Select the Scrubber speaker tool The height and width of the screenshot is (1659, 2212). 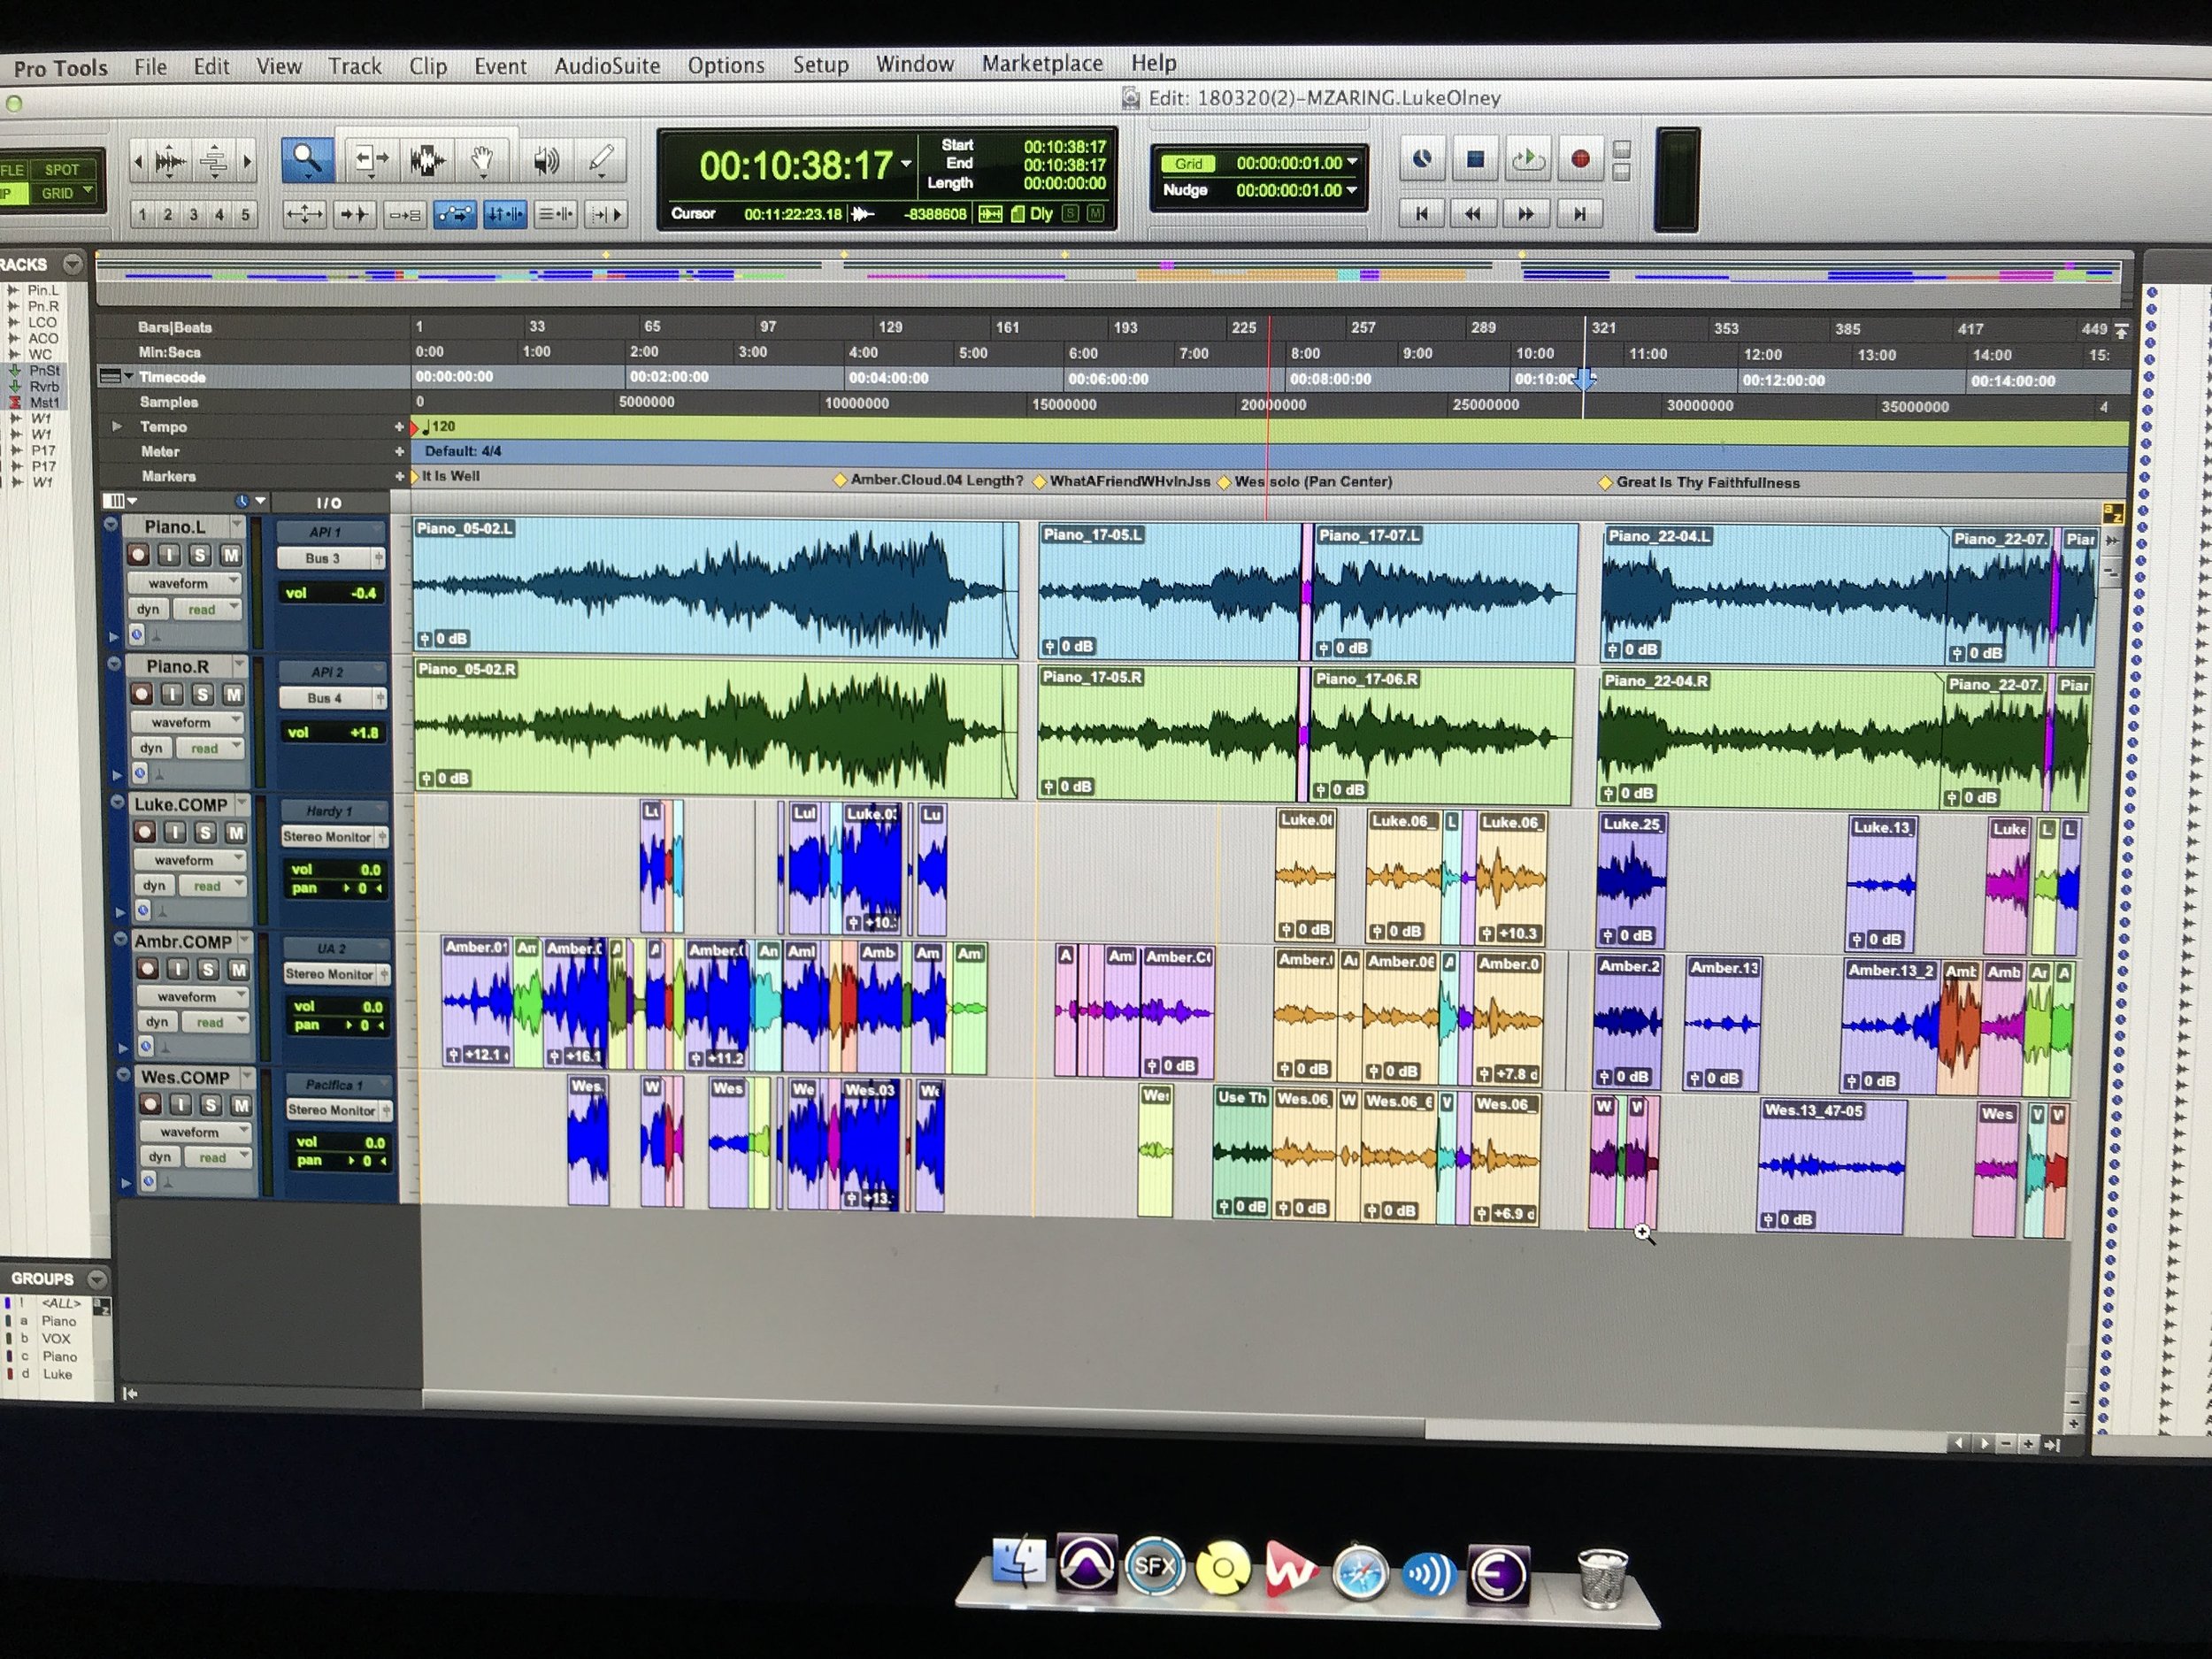(x=545, y=160)
